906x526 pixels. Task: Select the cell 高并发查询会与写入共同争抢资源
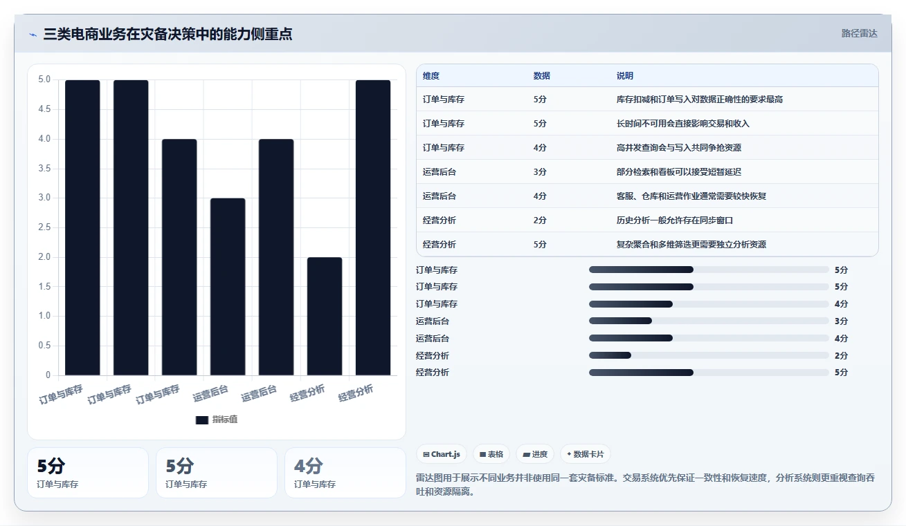click(679, 148)
